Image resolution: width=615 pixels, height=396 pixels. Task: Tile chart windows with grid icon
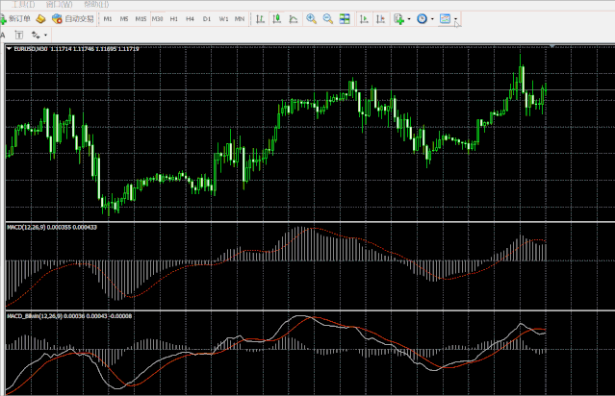pyautogui.click(x=345, y=18)
